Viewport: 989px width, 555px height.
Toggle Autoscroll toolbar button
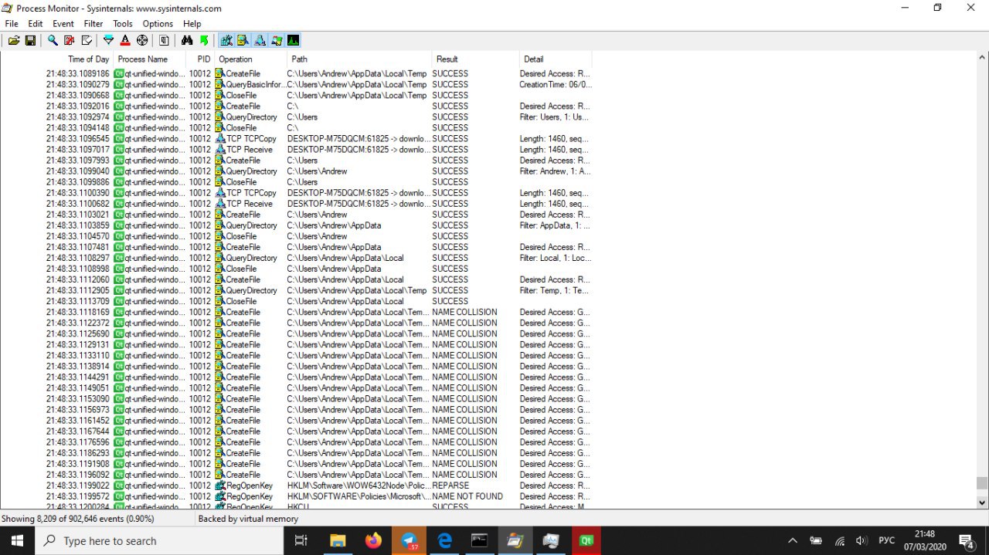tap(70, 40)
